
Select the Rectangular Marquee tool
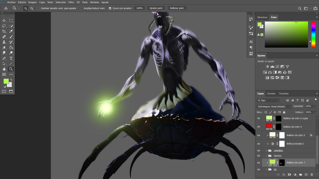click(x=11, y=20)
